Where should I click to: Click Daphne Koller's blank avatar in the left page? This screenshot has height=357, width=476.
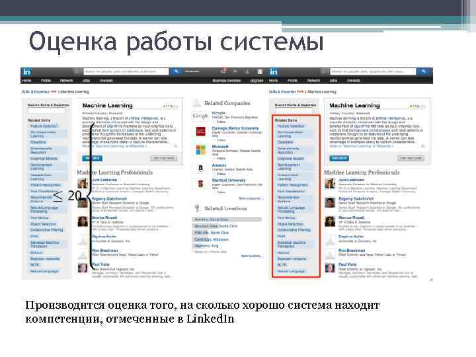[x=82, y=240]
